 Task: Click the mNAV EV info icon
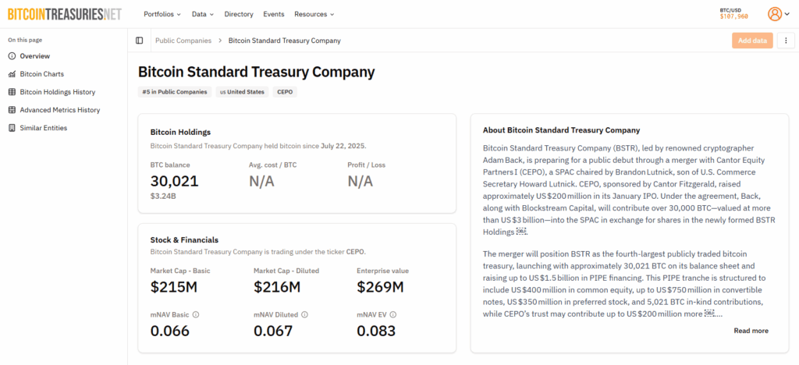[x=395, y=315]
